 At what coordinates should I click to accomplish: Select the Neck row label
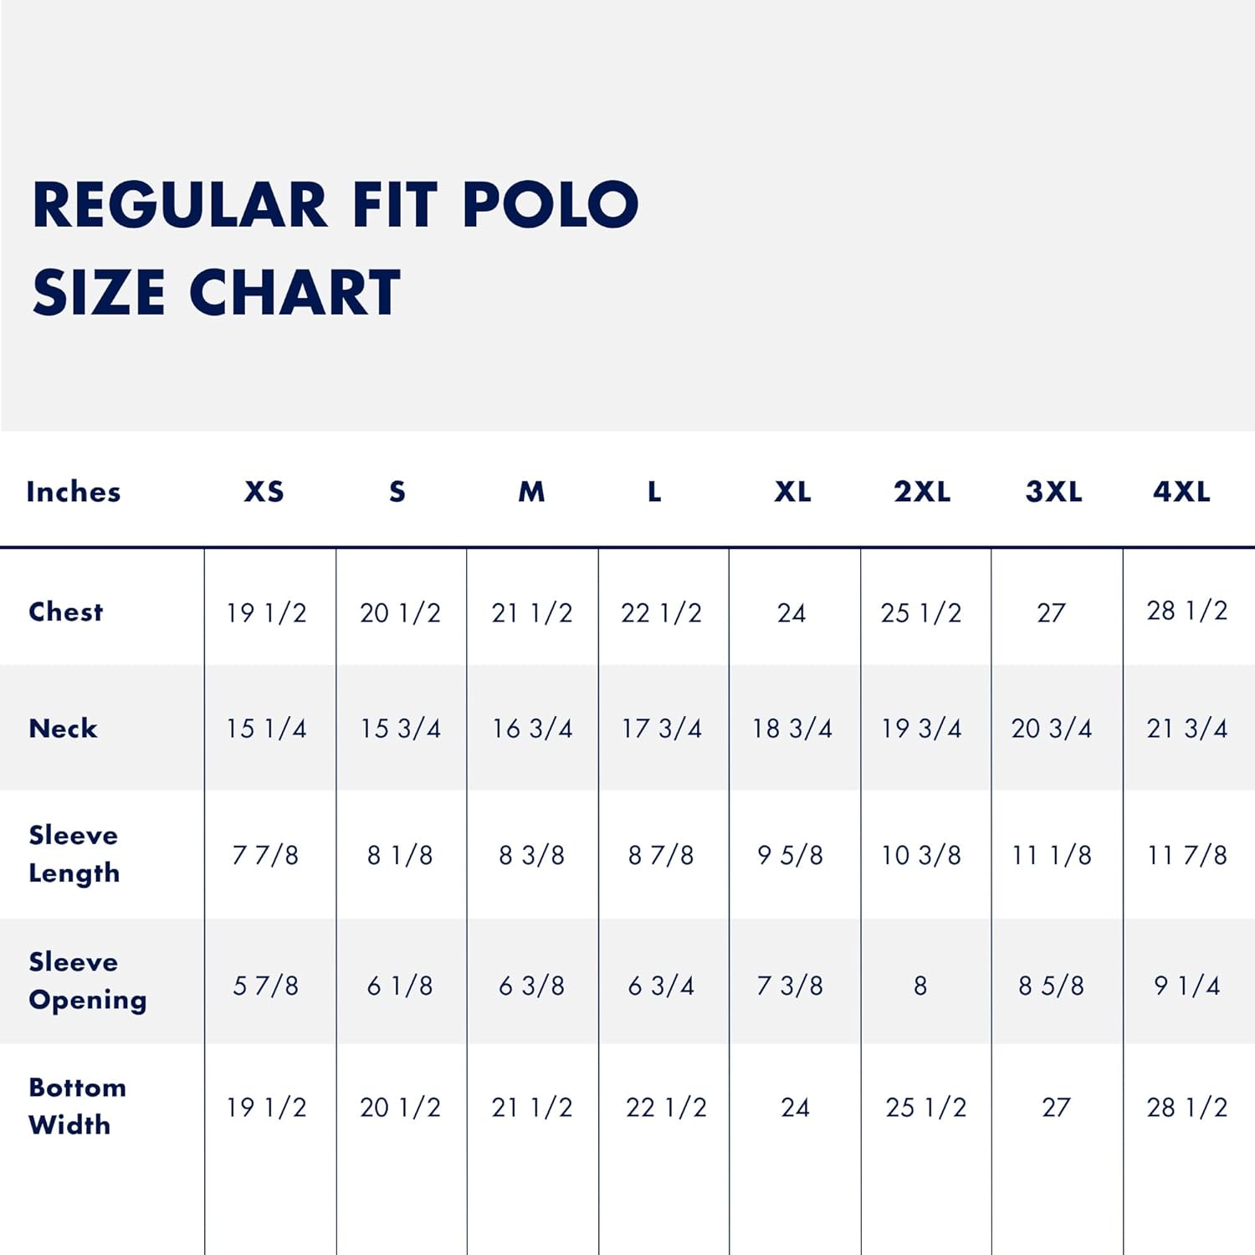click(64, 728)
